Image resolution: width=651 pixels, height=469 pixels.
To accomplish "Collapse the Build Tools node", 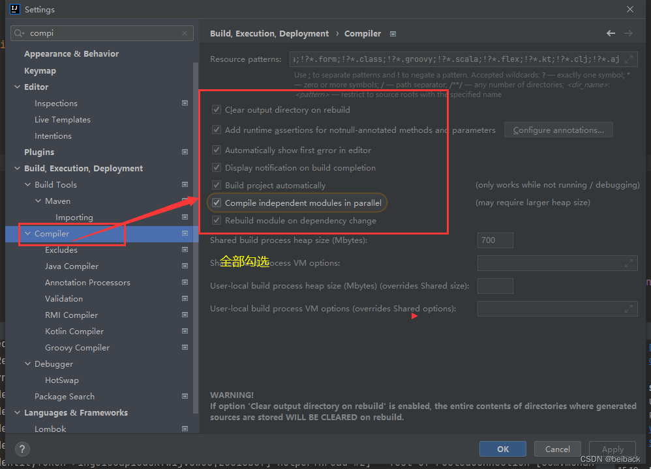I will 28,184.
